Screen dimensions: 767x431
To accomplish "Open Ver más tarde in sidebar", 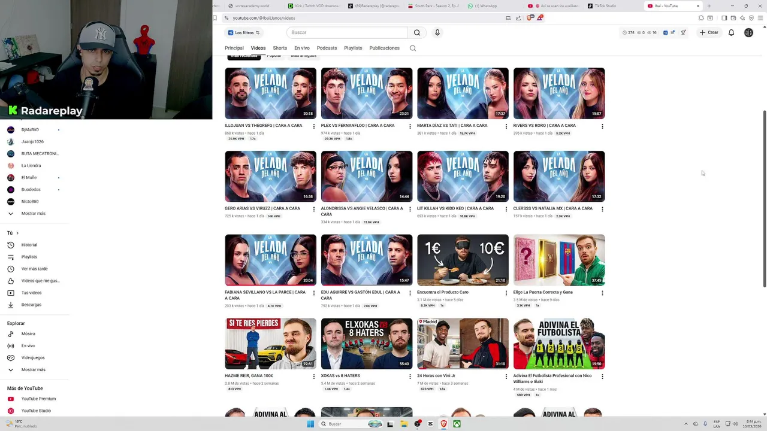I will (35, 269).
